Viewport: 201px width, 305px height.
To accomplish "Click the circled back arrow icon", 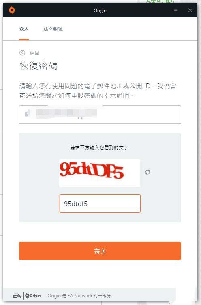I will click(x=22, y=53).
